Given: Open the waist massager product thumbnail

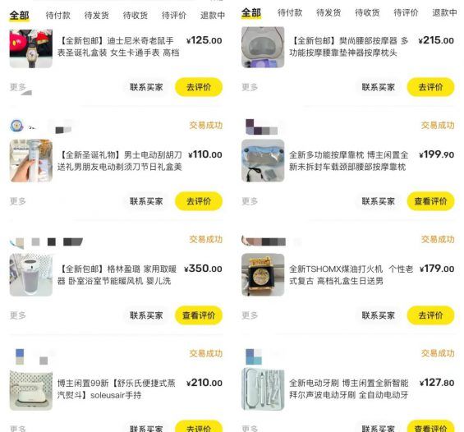Looking at the screenshot, I should pos(263,47).
